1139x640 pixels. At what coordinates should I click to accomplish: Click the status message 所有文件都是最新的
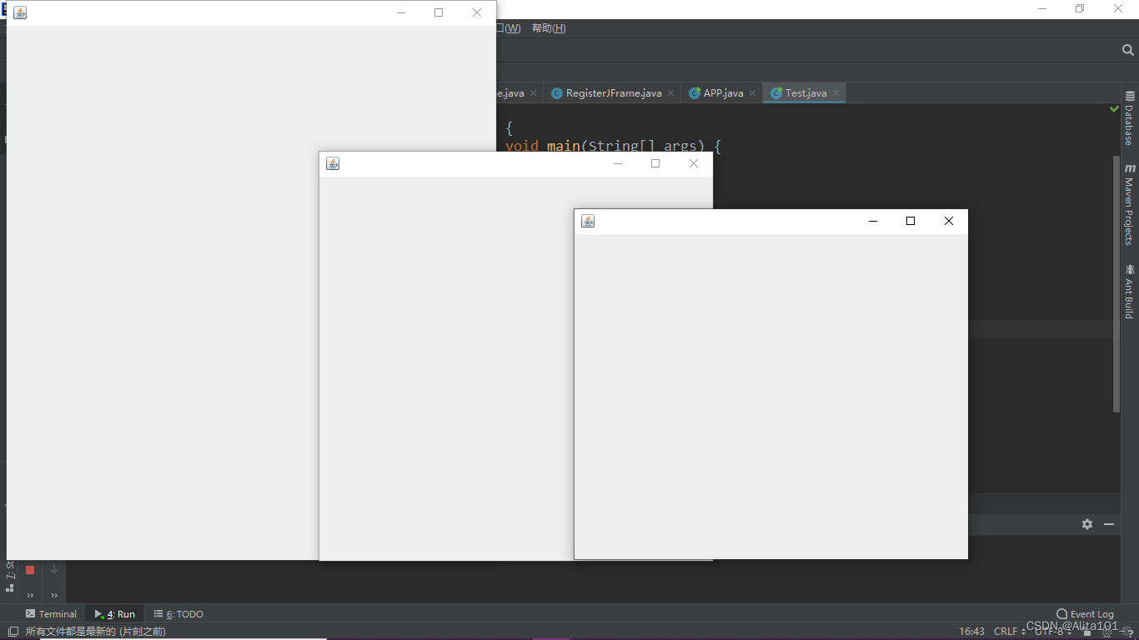tap(96, 632)
